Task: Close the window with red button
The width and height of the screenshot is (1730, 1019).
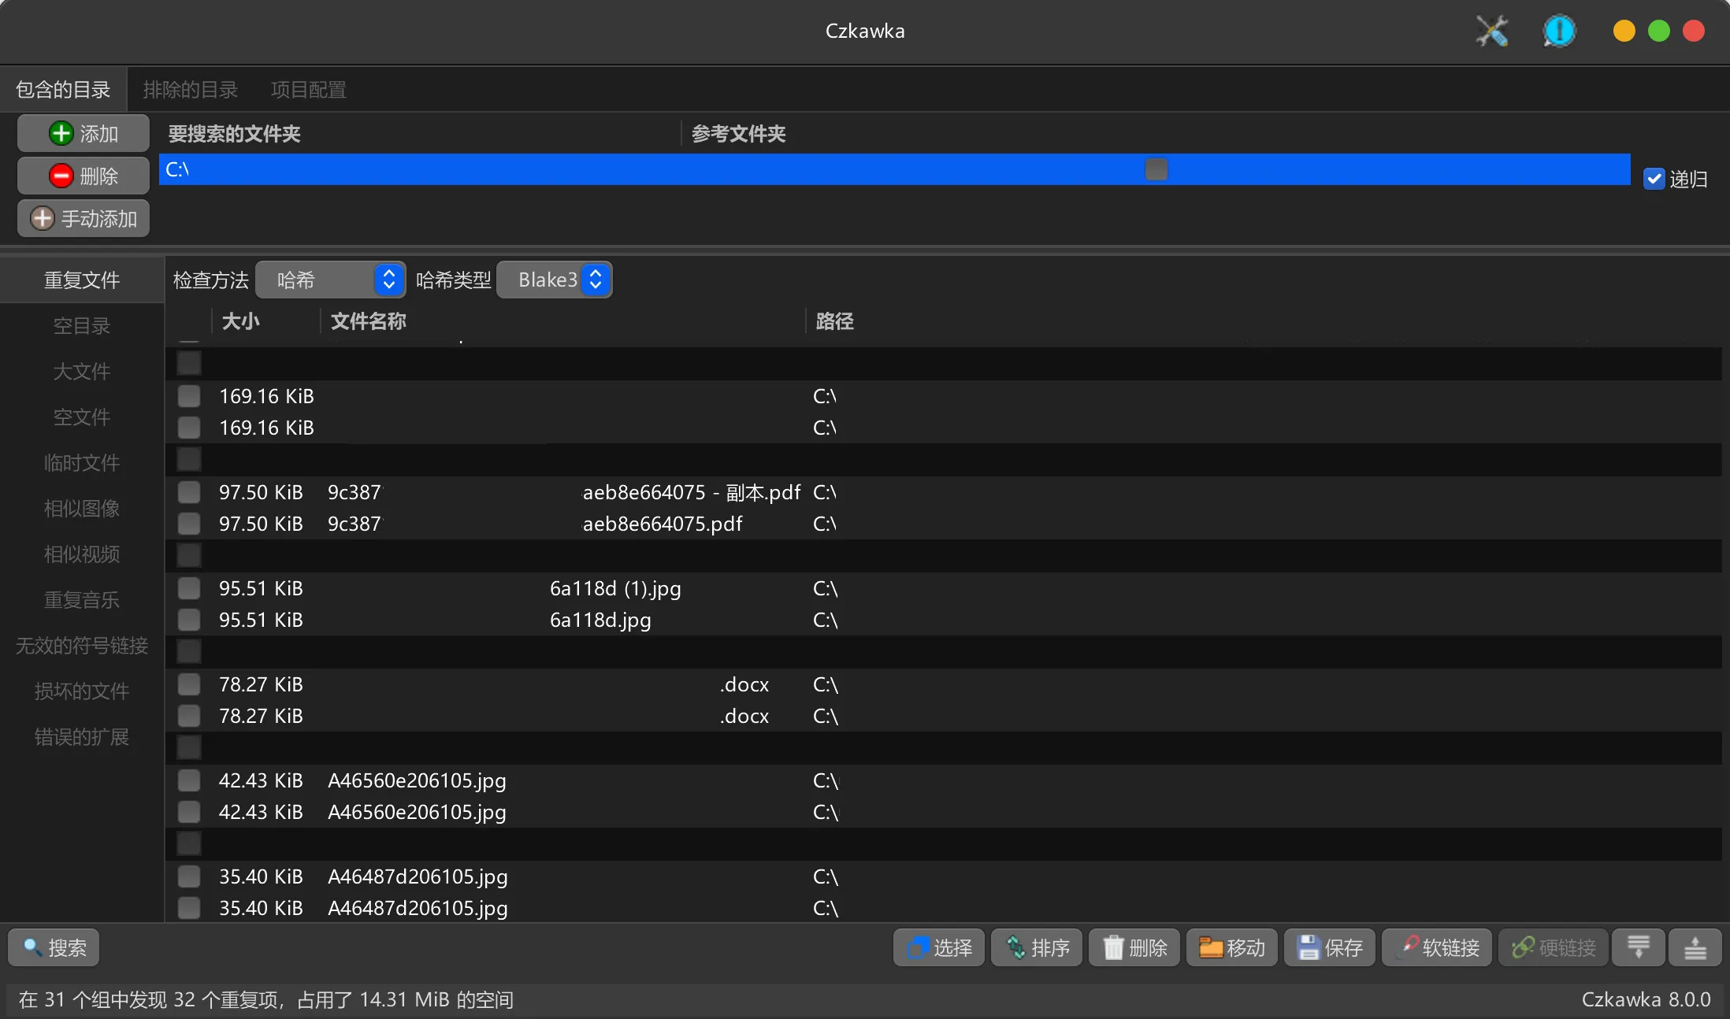Action: (x=1694, y=31)
